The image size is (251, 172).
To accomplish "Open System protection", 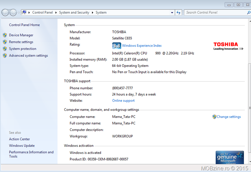I will coord(22,49).
